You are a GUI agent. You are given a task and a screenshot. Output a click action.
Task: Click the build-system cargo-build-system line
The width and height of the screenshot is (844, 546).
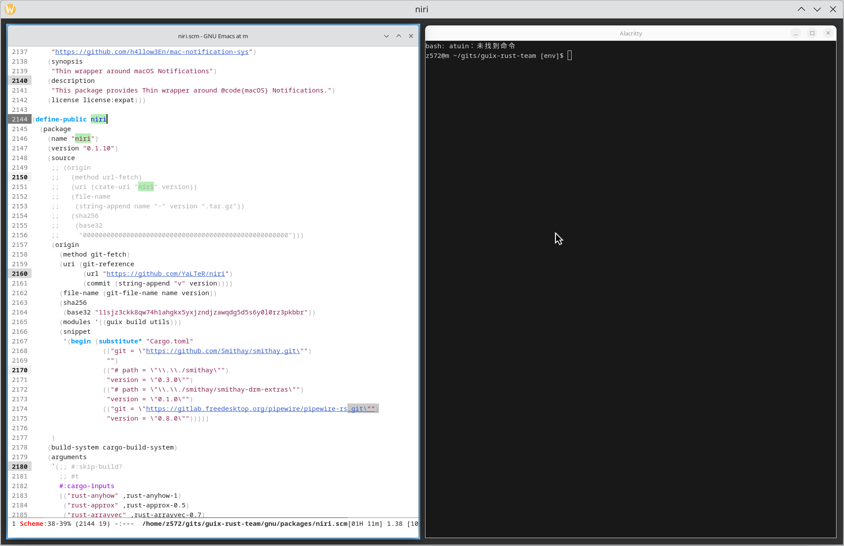point(112,447)
